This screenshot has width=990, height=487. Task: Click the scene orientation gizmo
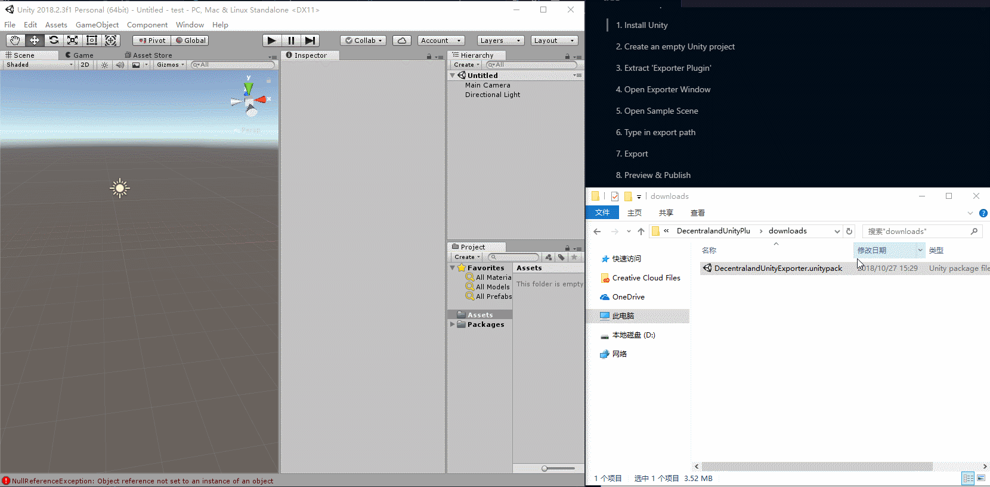click(249, 100)
